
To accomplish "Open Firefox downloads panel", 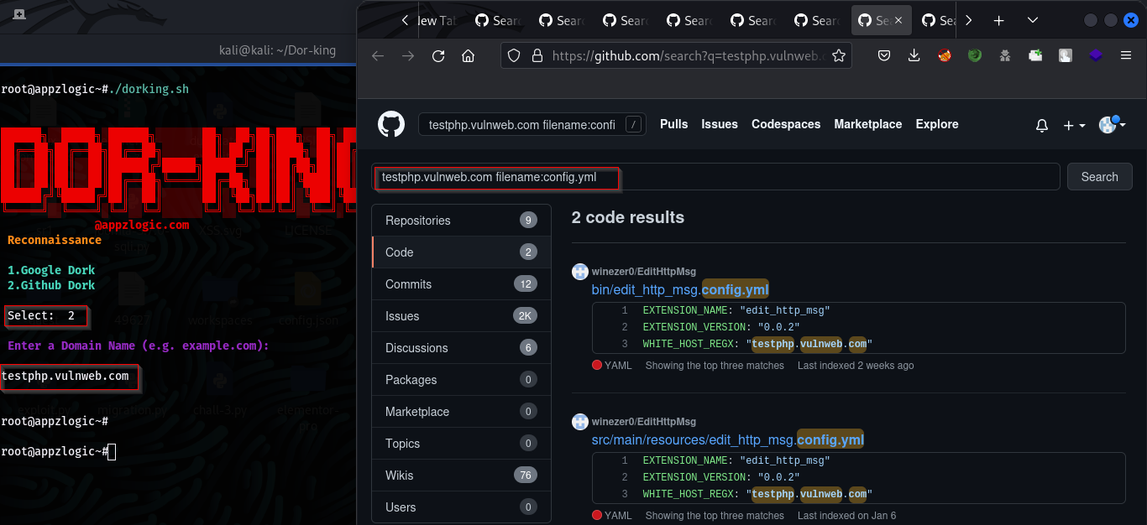I will point(914,56).
